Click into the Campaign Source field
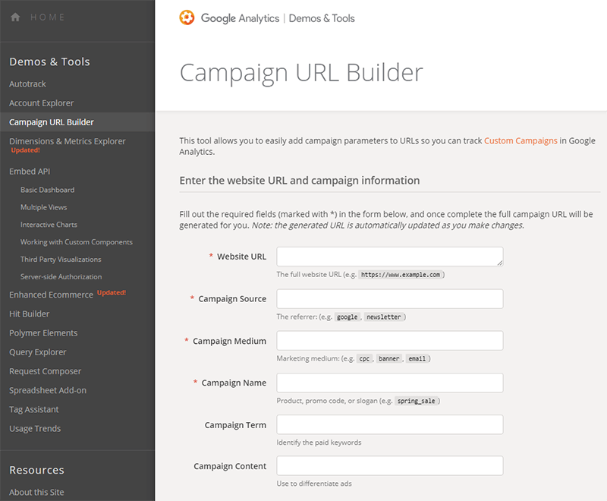 pyautogui.click(x=389, y=299)
